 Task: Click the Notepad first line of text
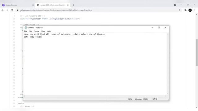tap(64, 34)
